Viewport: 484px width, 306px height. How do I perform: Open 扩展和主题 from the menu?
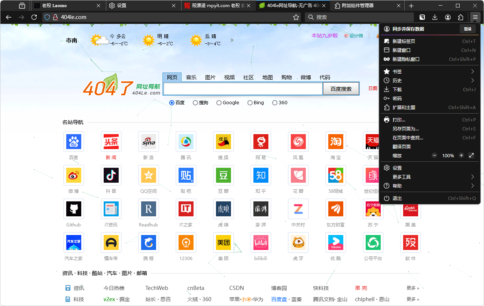pos(430,108)
